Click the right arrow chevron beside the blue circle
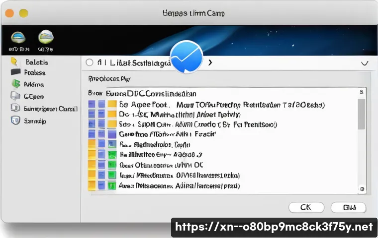Viewport: 378px width, 238px height. (x=210, y=63)
